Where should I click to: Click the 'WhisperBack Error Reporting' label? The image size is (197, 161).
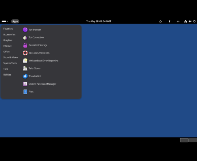(x=43, y=61)
